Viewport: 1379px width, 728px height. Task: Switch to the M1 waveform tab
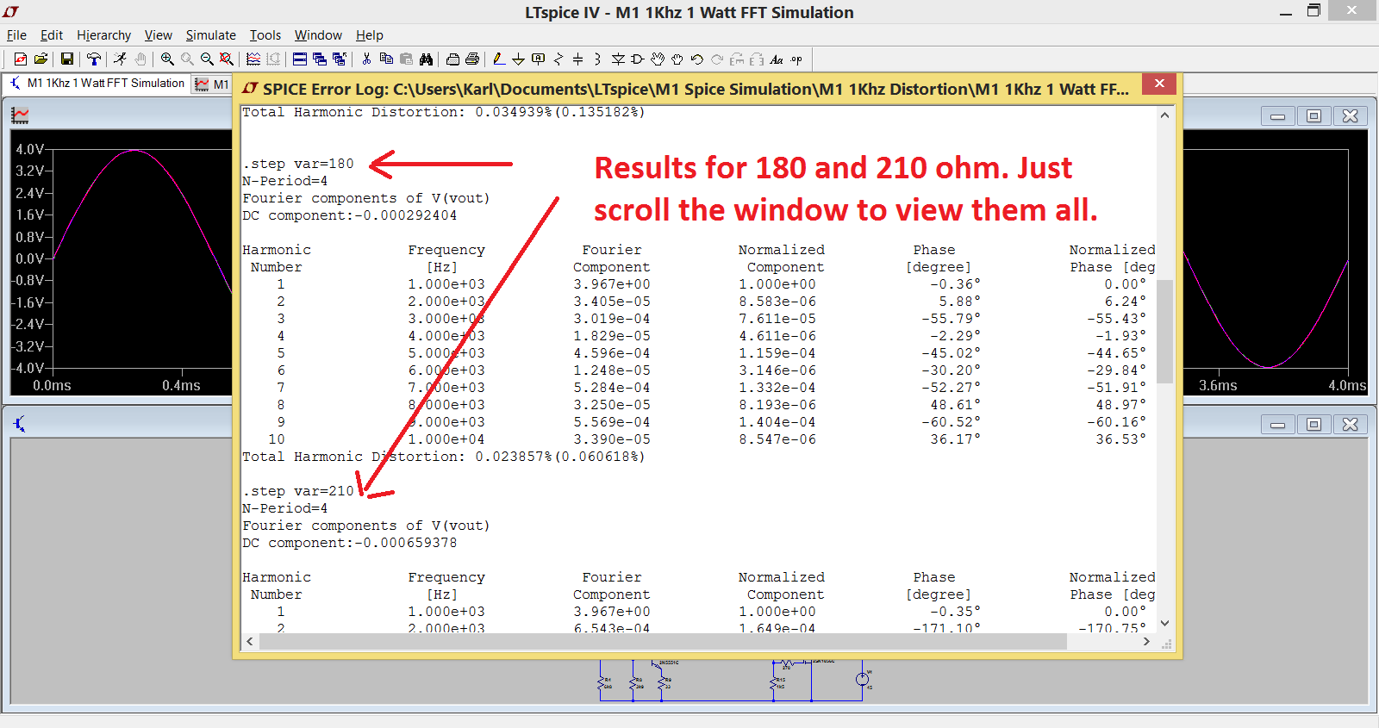point(212,84)
